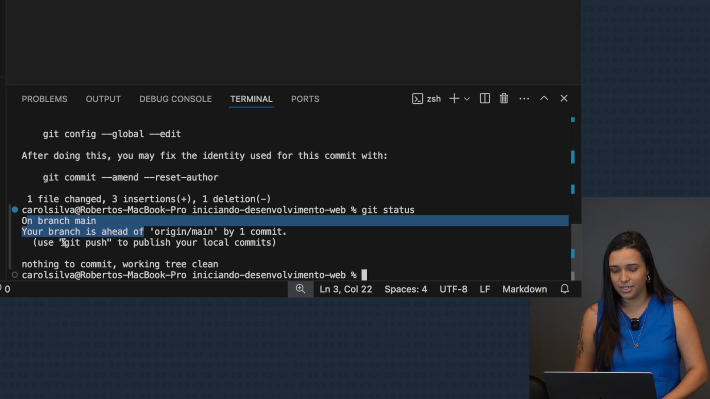The height and width of the screenshot is (399, 710).
Task: Select language mode Markdown
Action: (x=524, y=289)
